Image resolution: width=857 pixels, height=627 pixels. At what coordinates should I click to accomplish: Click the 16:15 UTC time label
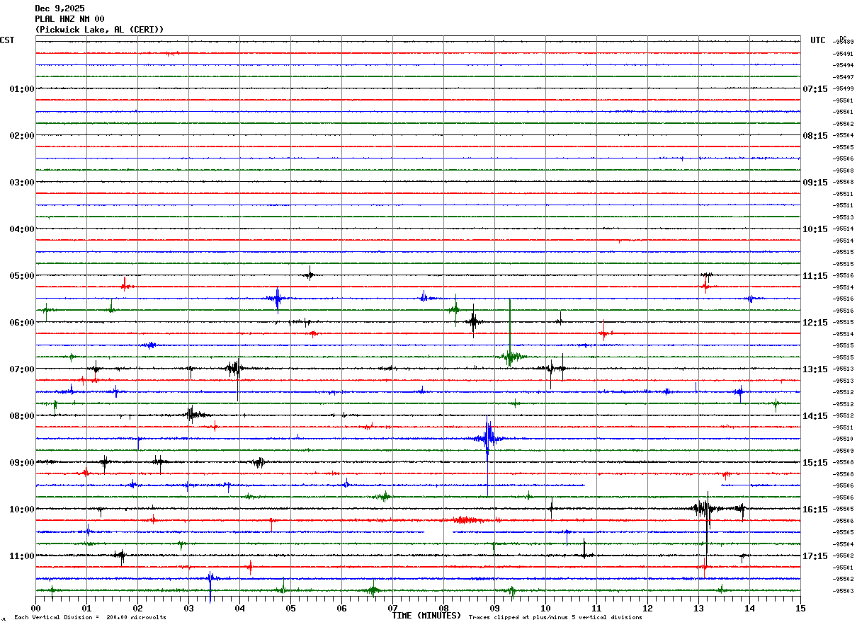click(x=815, y=510)
